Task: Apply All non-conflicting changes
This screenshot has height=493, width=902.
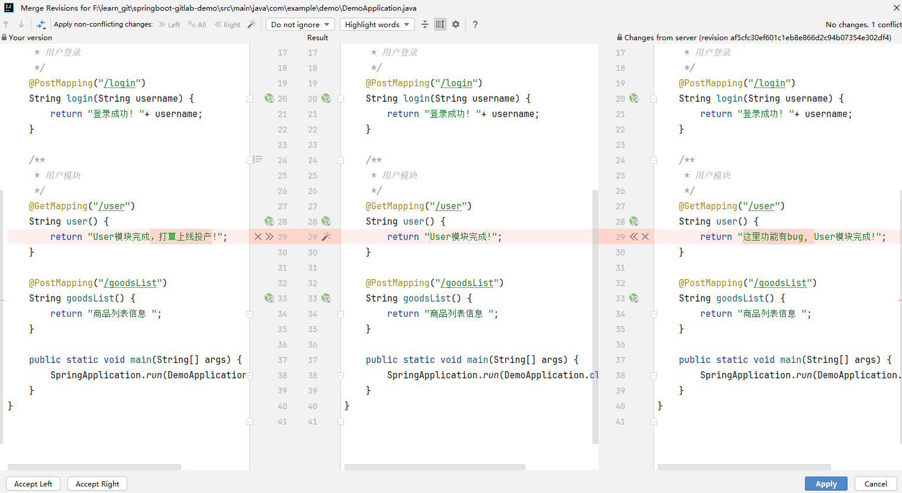Action: coord(197,24)
